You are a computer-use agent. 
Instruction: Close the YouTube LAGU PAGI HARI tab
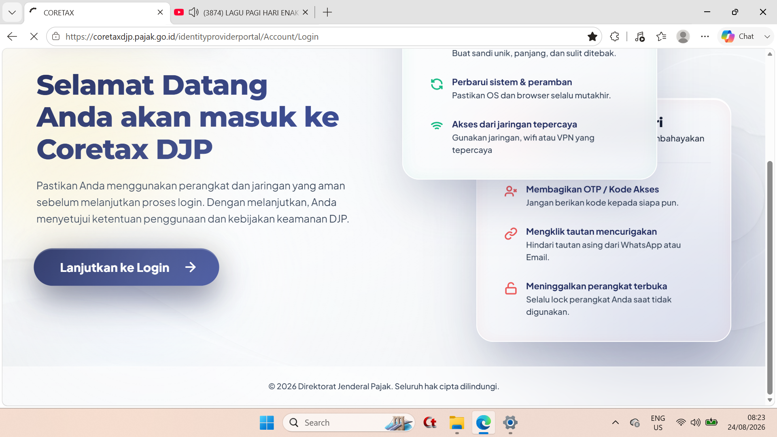[306, 13]
